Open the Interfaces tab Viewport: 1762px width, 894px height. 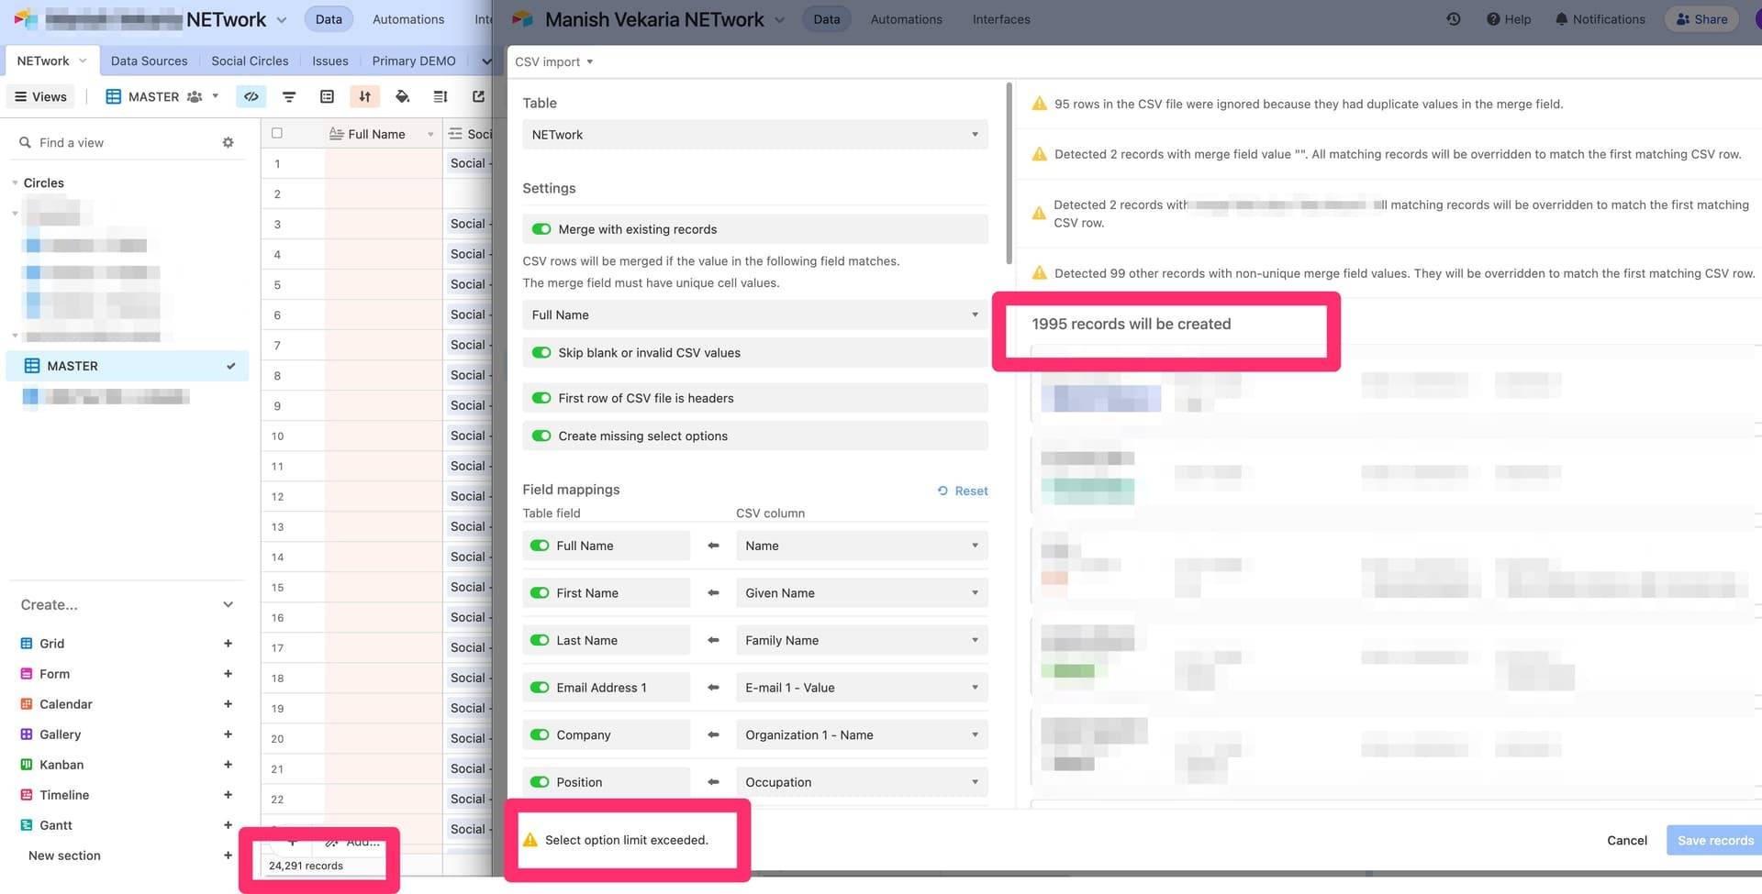click(x=1001, y=19)
